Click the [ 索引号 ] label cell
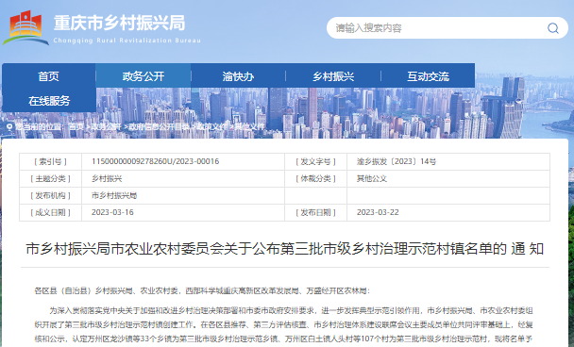Viewport: 574px width, 347px height. point(51,161)
